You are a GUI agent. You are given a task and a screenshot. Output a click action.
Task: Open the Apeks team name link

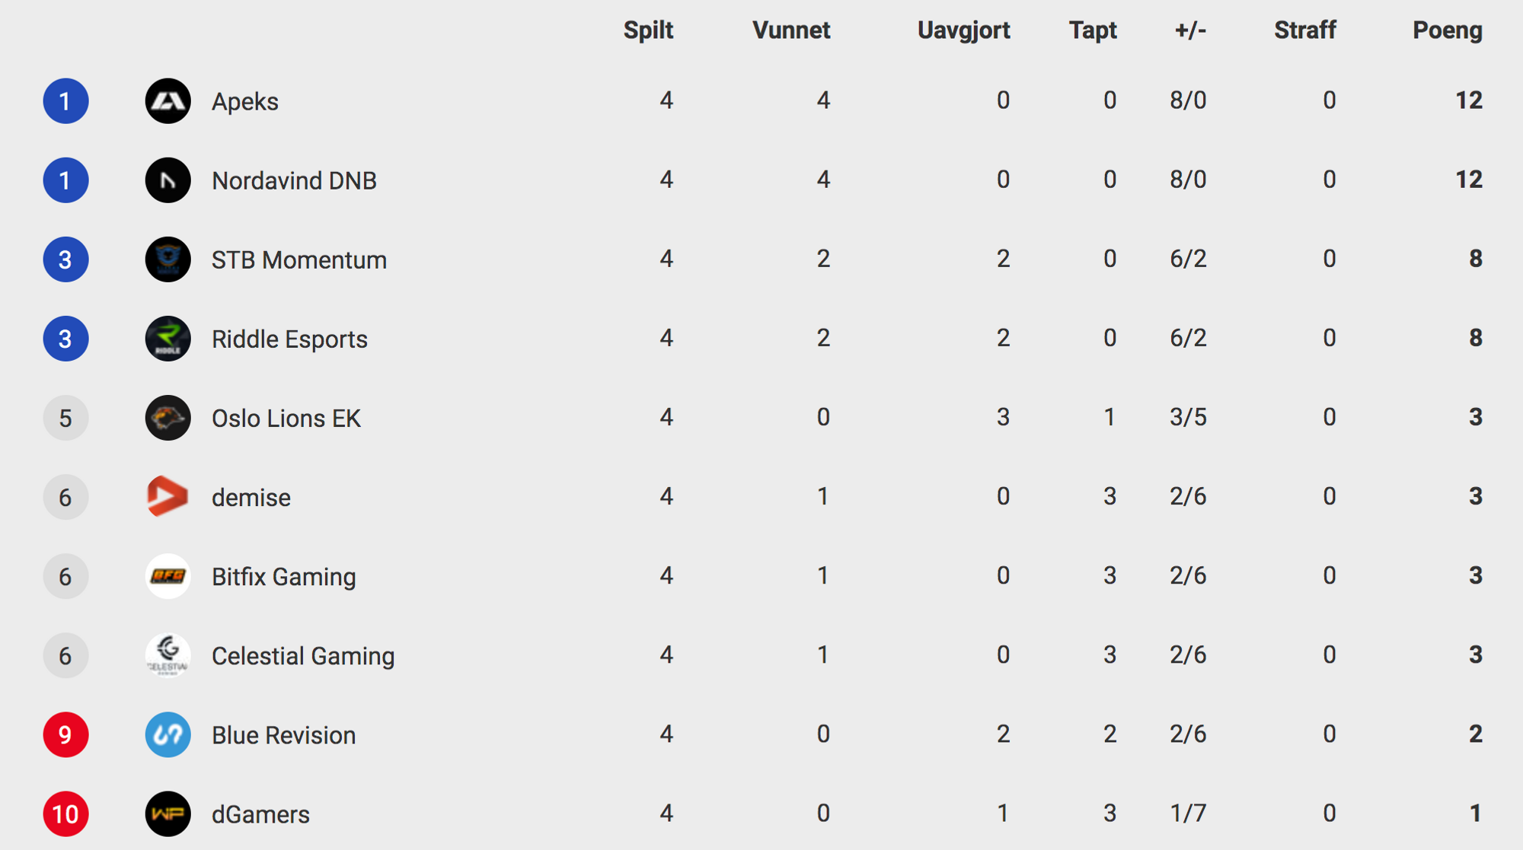pyautogui.click(x=244, y=102)
